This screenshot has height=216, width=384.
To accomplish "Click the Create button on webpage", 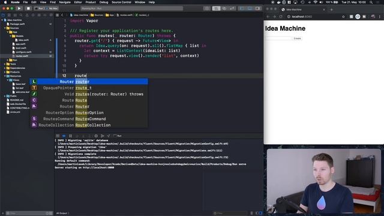I will click(298, 38).
